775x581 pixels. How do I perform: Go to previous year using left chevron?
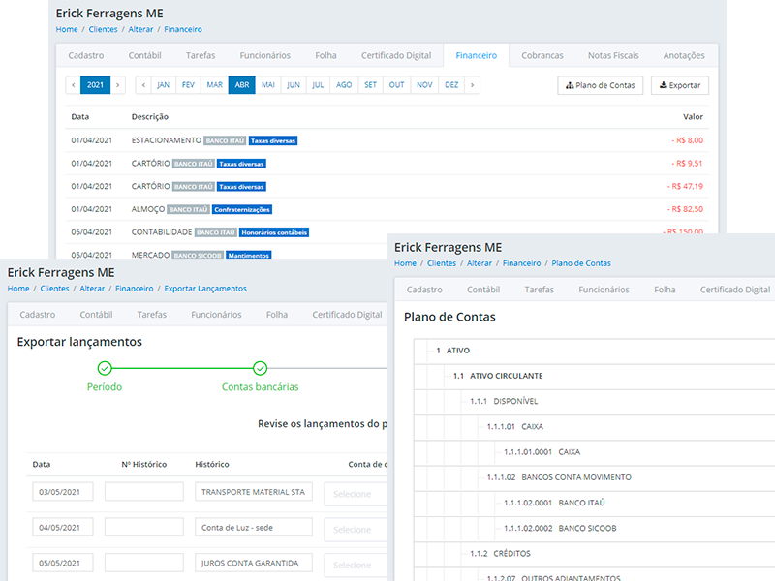(73, 85)
